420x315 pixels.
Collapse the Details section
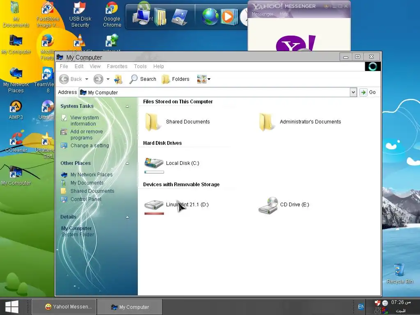pos(128,217)
